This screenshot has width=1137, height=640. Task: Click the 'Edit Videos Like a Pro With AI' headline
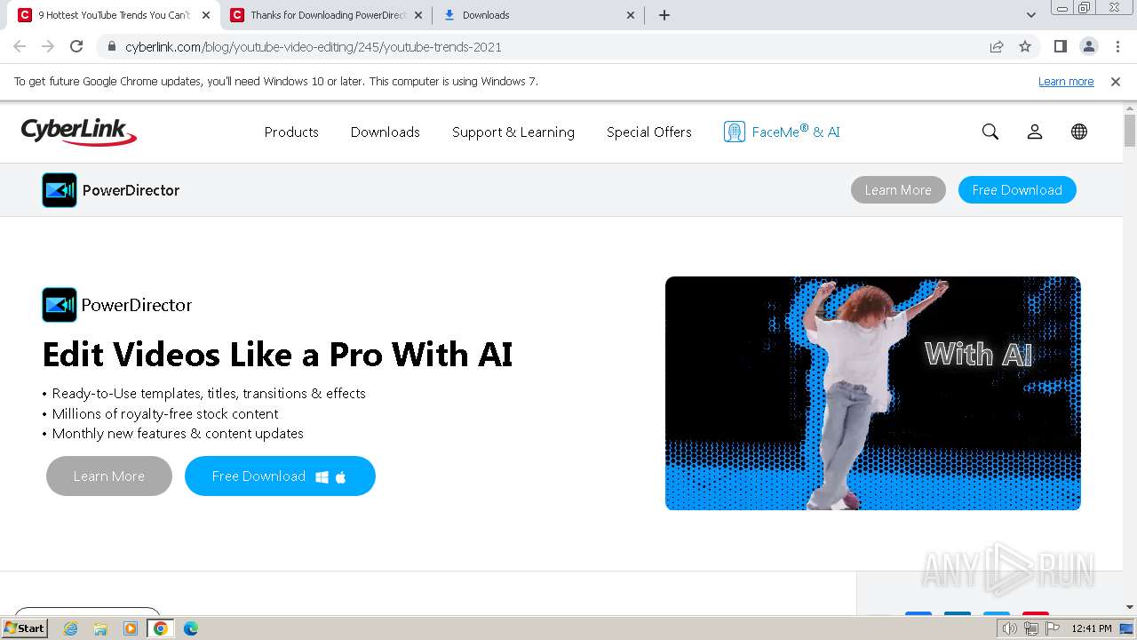click(x=277, y=355)
